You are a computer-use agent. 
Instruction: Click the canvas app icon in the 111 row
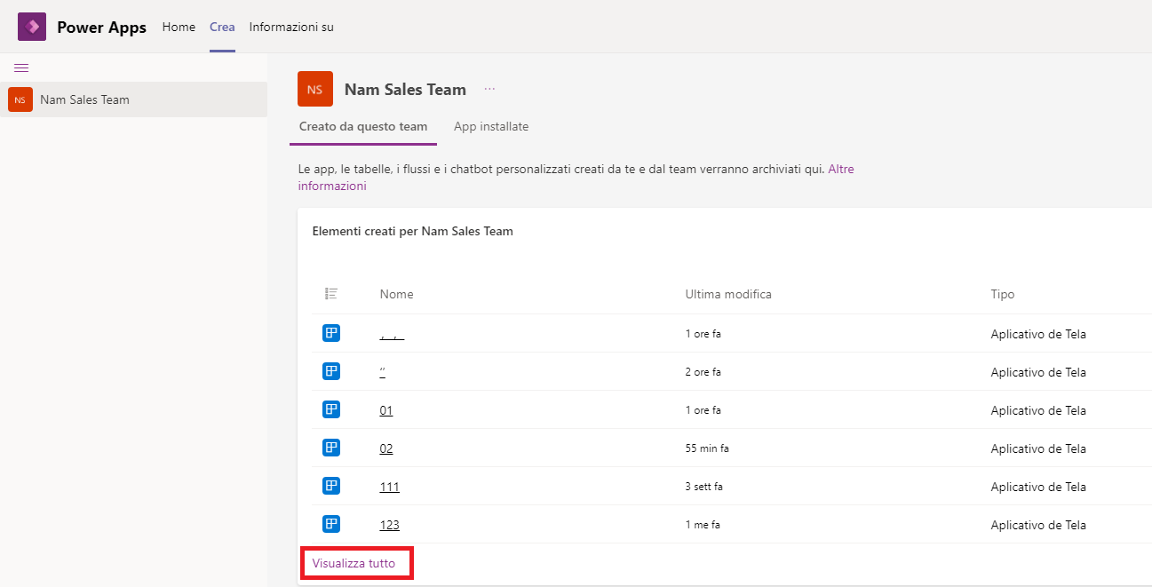(x=331, y=486)
